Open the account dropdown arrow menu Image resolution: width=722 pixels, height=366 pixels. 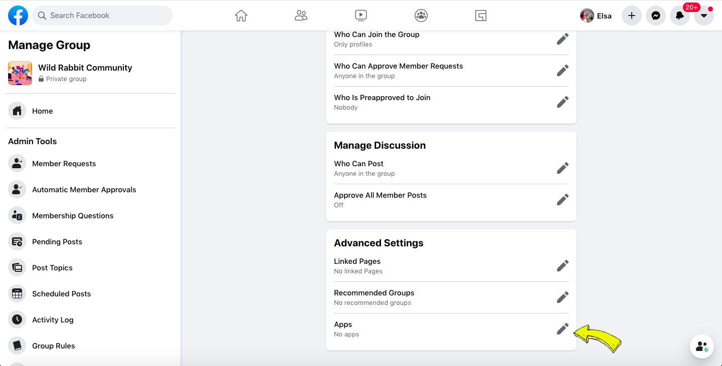[704, 16]
